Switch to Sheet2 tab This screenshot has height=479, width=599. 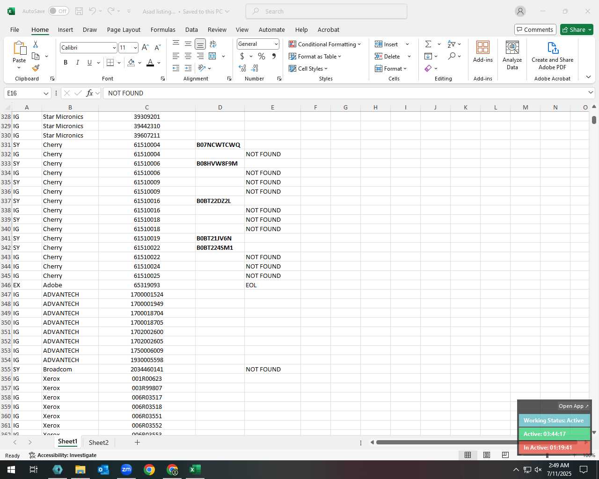(x=99, y=443)
